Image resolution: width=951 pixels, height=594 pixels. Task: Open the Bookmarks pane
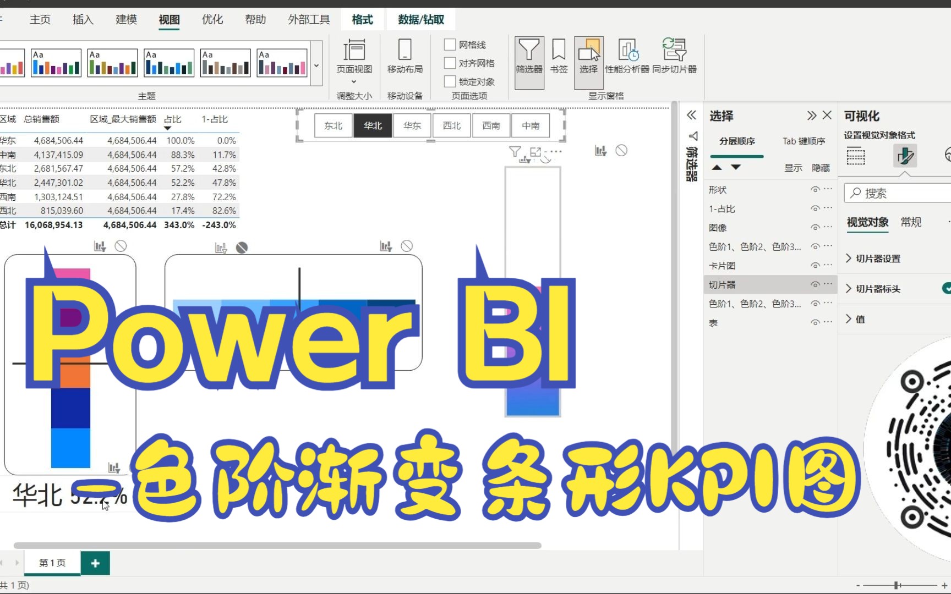click(559, 56)
